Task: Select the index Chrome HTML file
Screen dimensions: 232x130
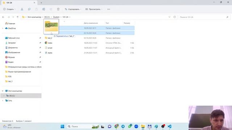Action: 90,43
